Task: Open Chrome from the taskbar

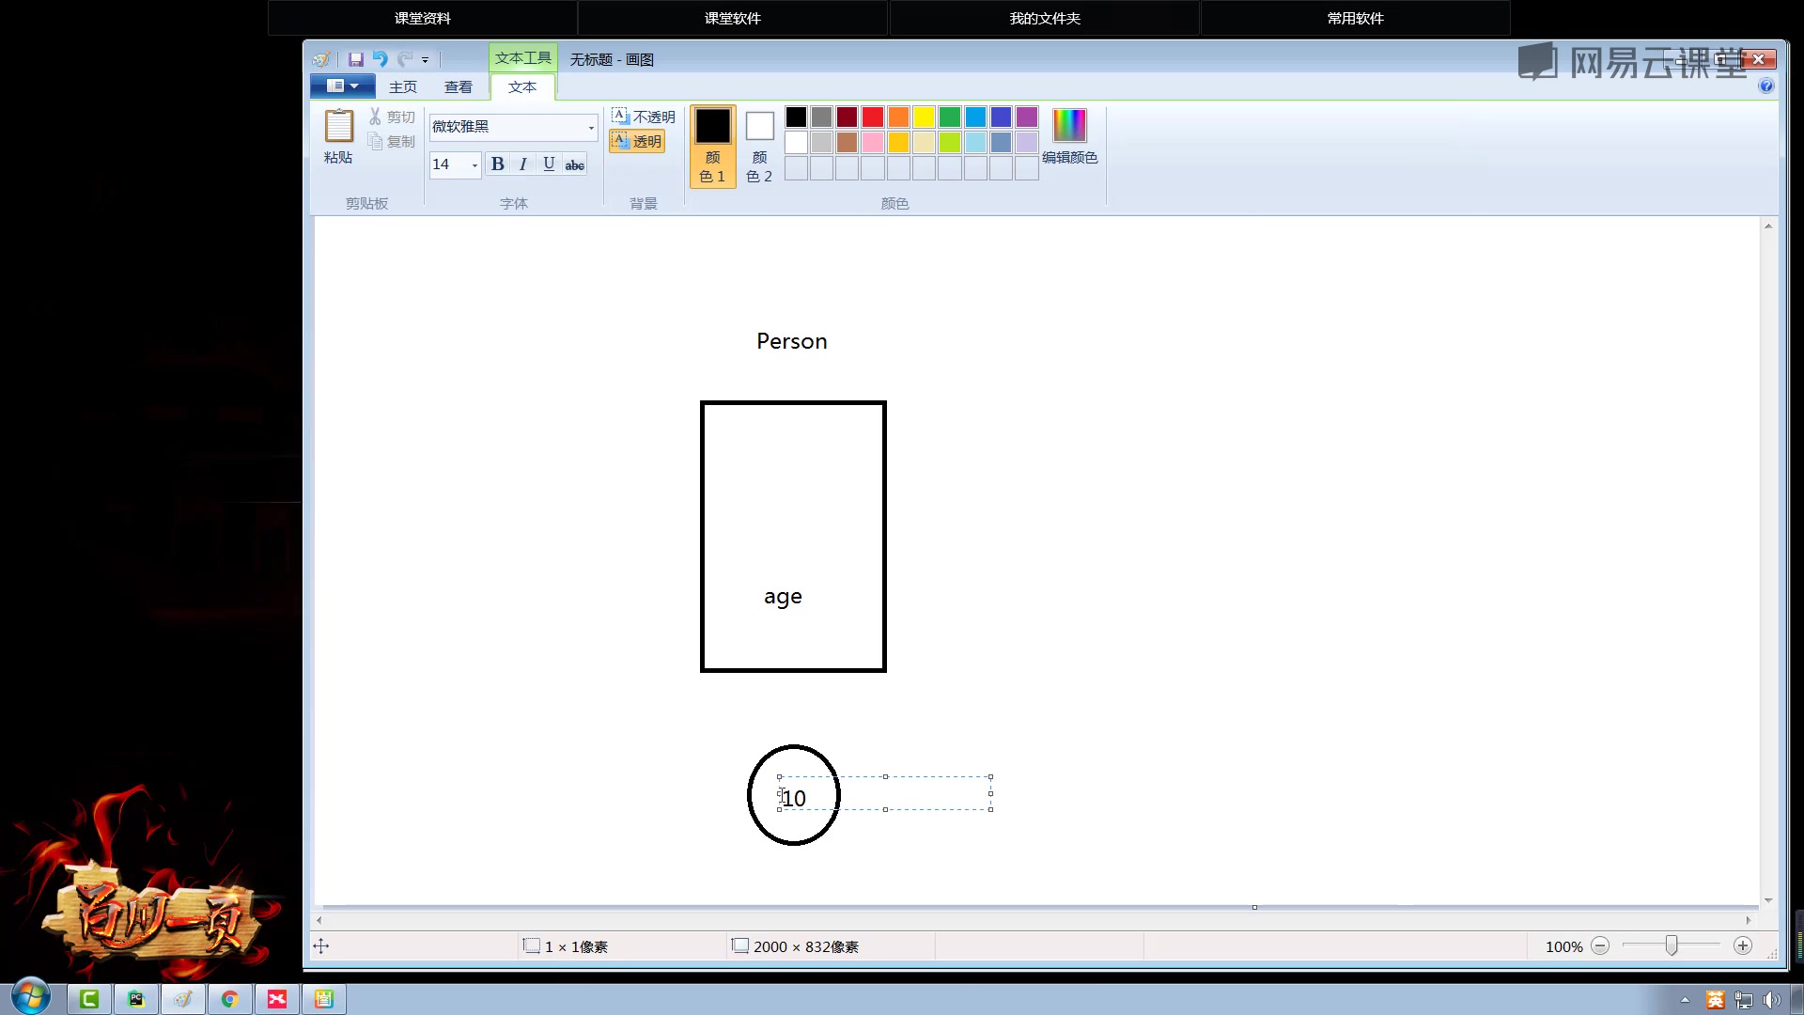Action: (x=230, y=999)
